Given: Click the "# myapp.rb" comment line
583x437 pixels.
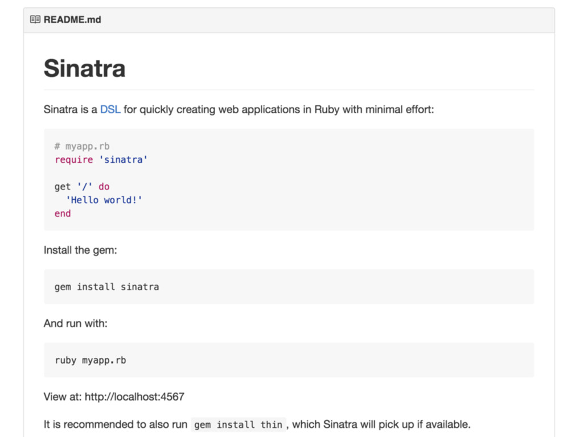Looking at the screenshot, I should click(82, 146).
